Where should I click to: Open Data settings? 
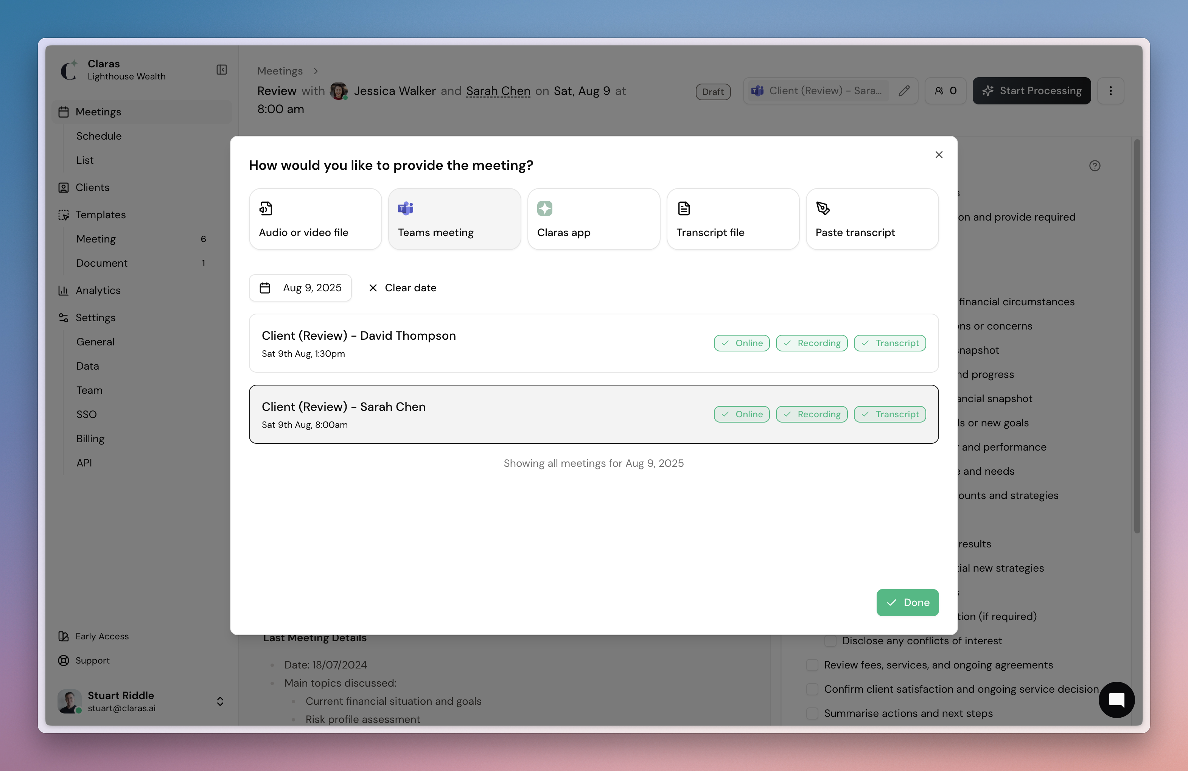pos(88,366)
